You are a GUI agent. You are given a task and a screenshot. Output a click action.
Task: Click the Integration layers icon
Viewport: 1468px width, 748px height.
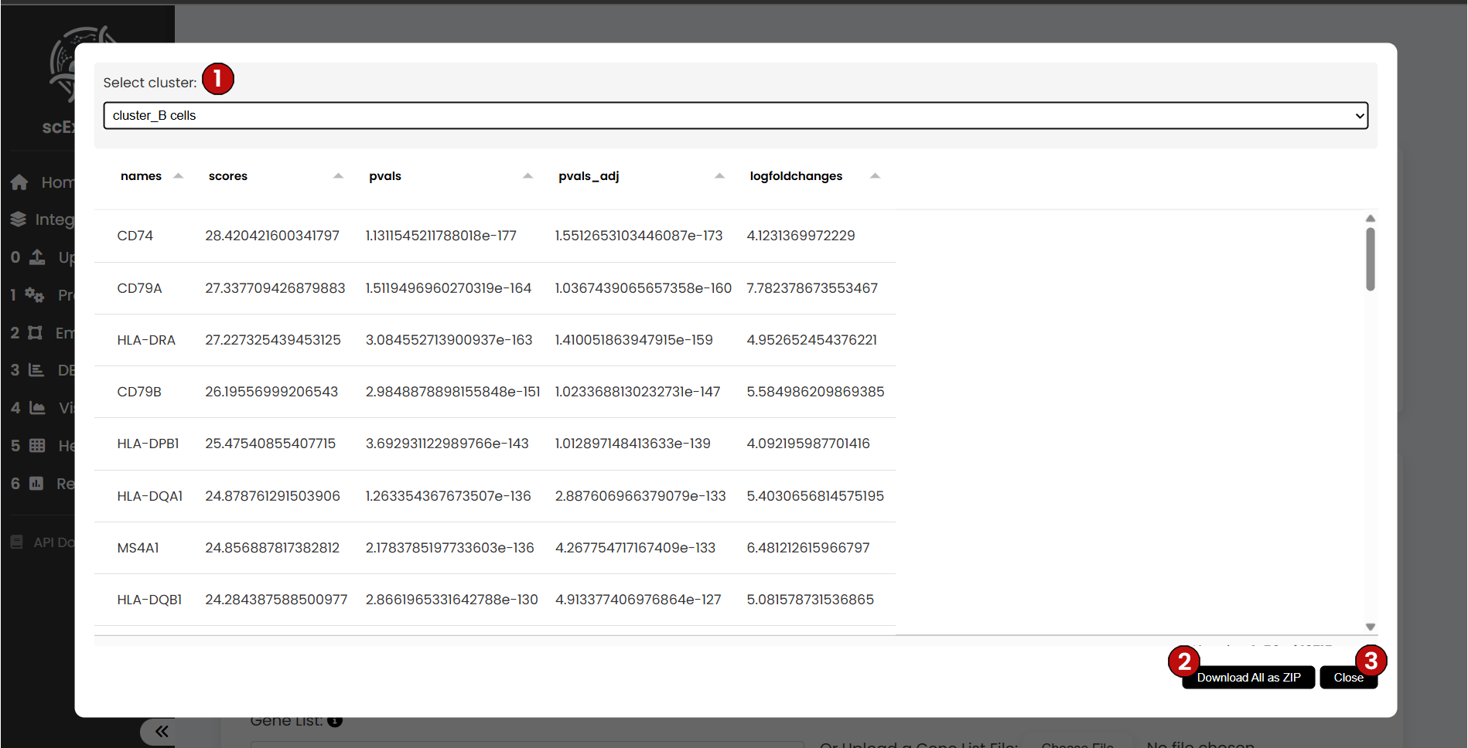click(x=19, y=219)
